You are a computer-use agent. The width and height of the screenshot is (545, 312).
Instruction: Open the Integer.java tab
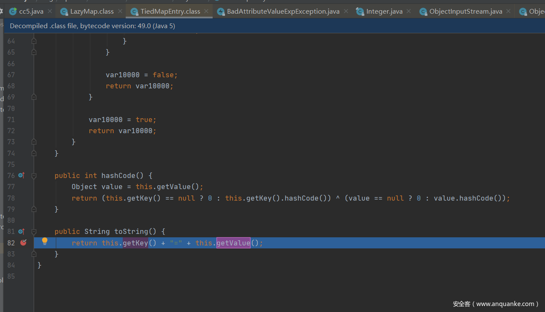click(384, 12)
